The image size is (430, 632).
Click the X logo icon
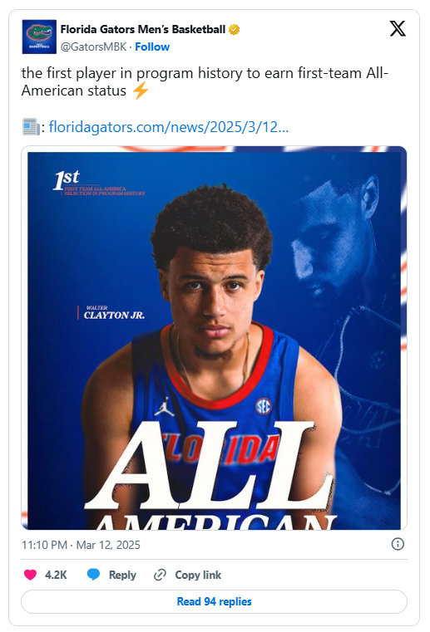(x=398, y=28)
